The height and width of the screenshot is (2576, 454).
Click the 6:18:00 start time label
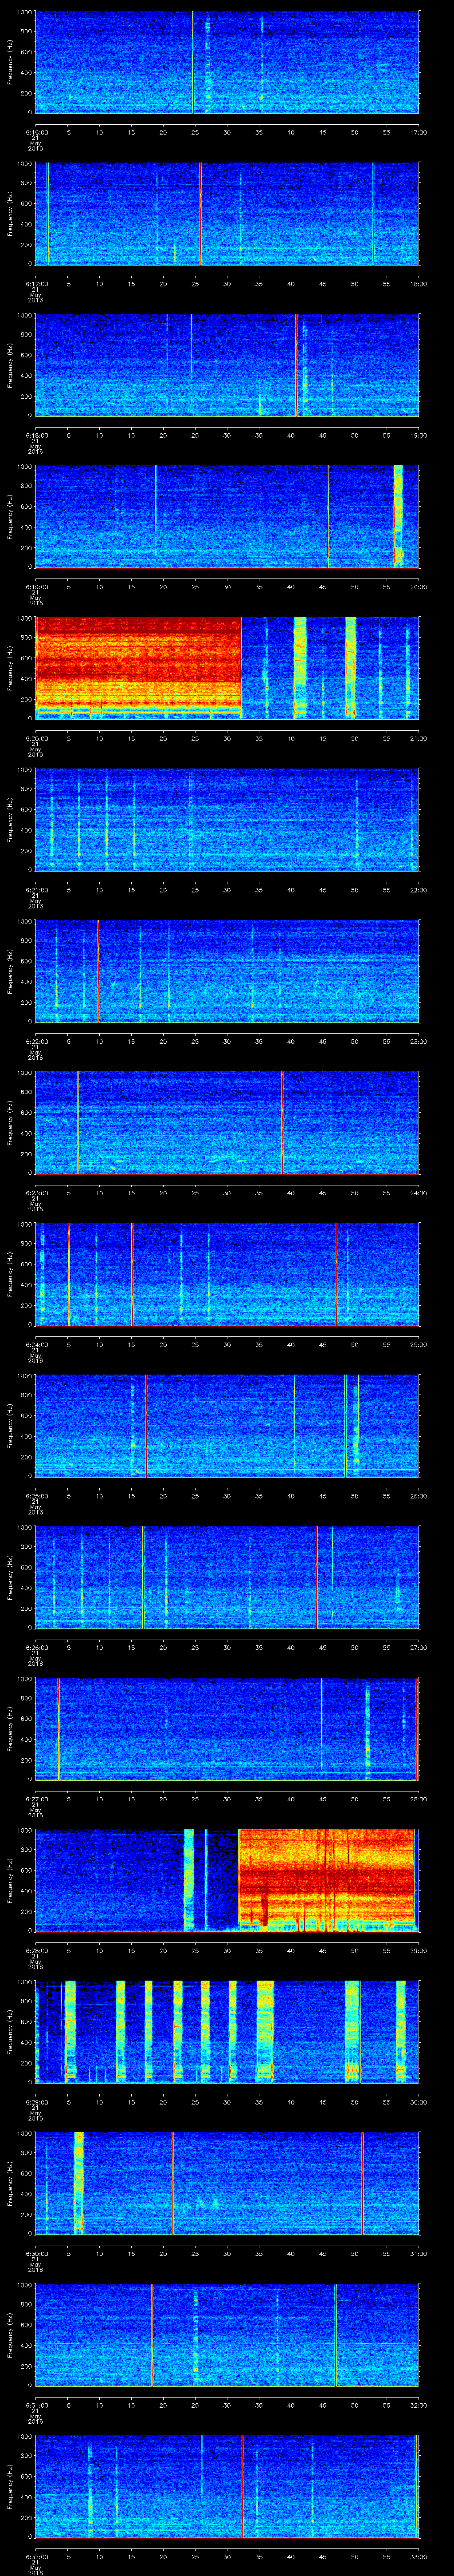point(36,435)
